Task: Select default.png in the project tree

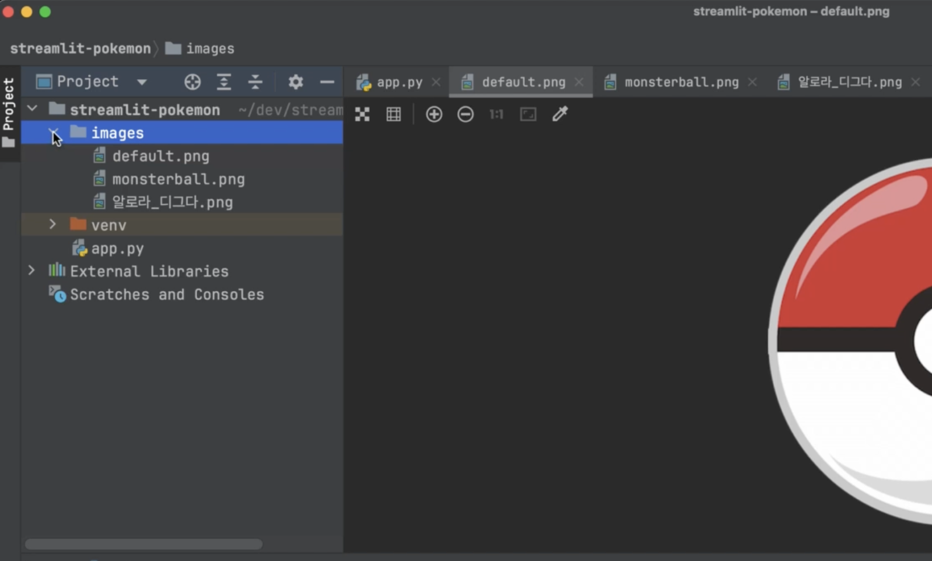Action: [x=182, y=156]
